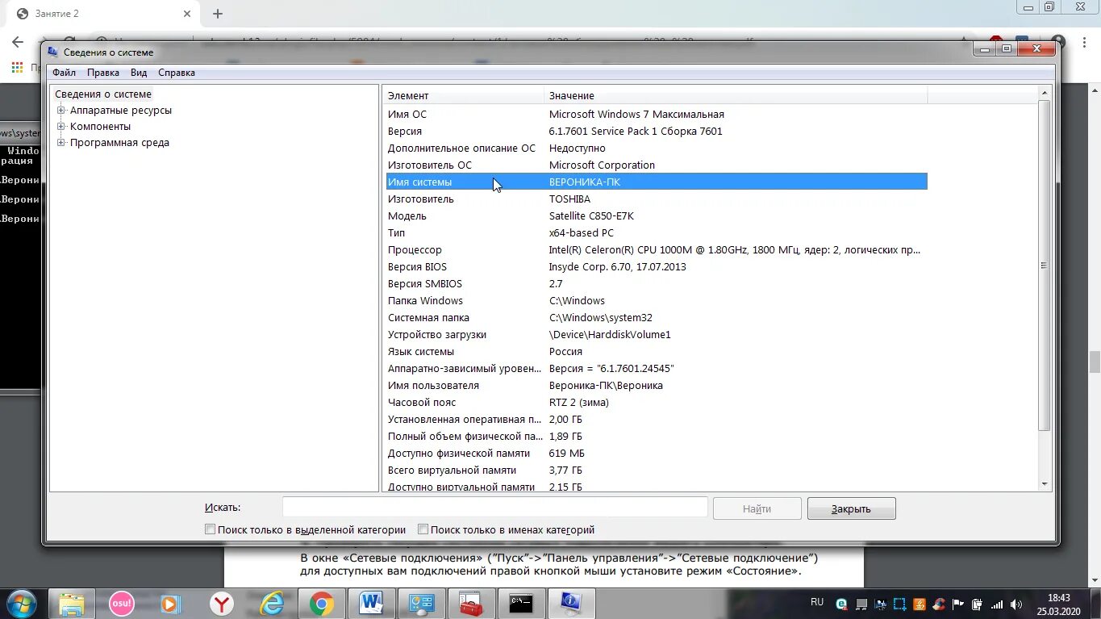Open the Справка menu
Viewport: 1101px width, 619px height.
pos(177,73)
